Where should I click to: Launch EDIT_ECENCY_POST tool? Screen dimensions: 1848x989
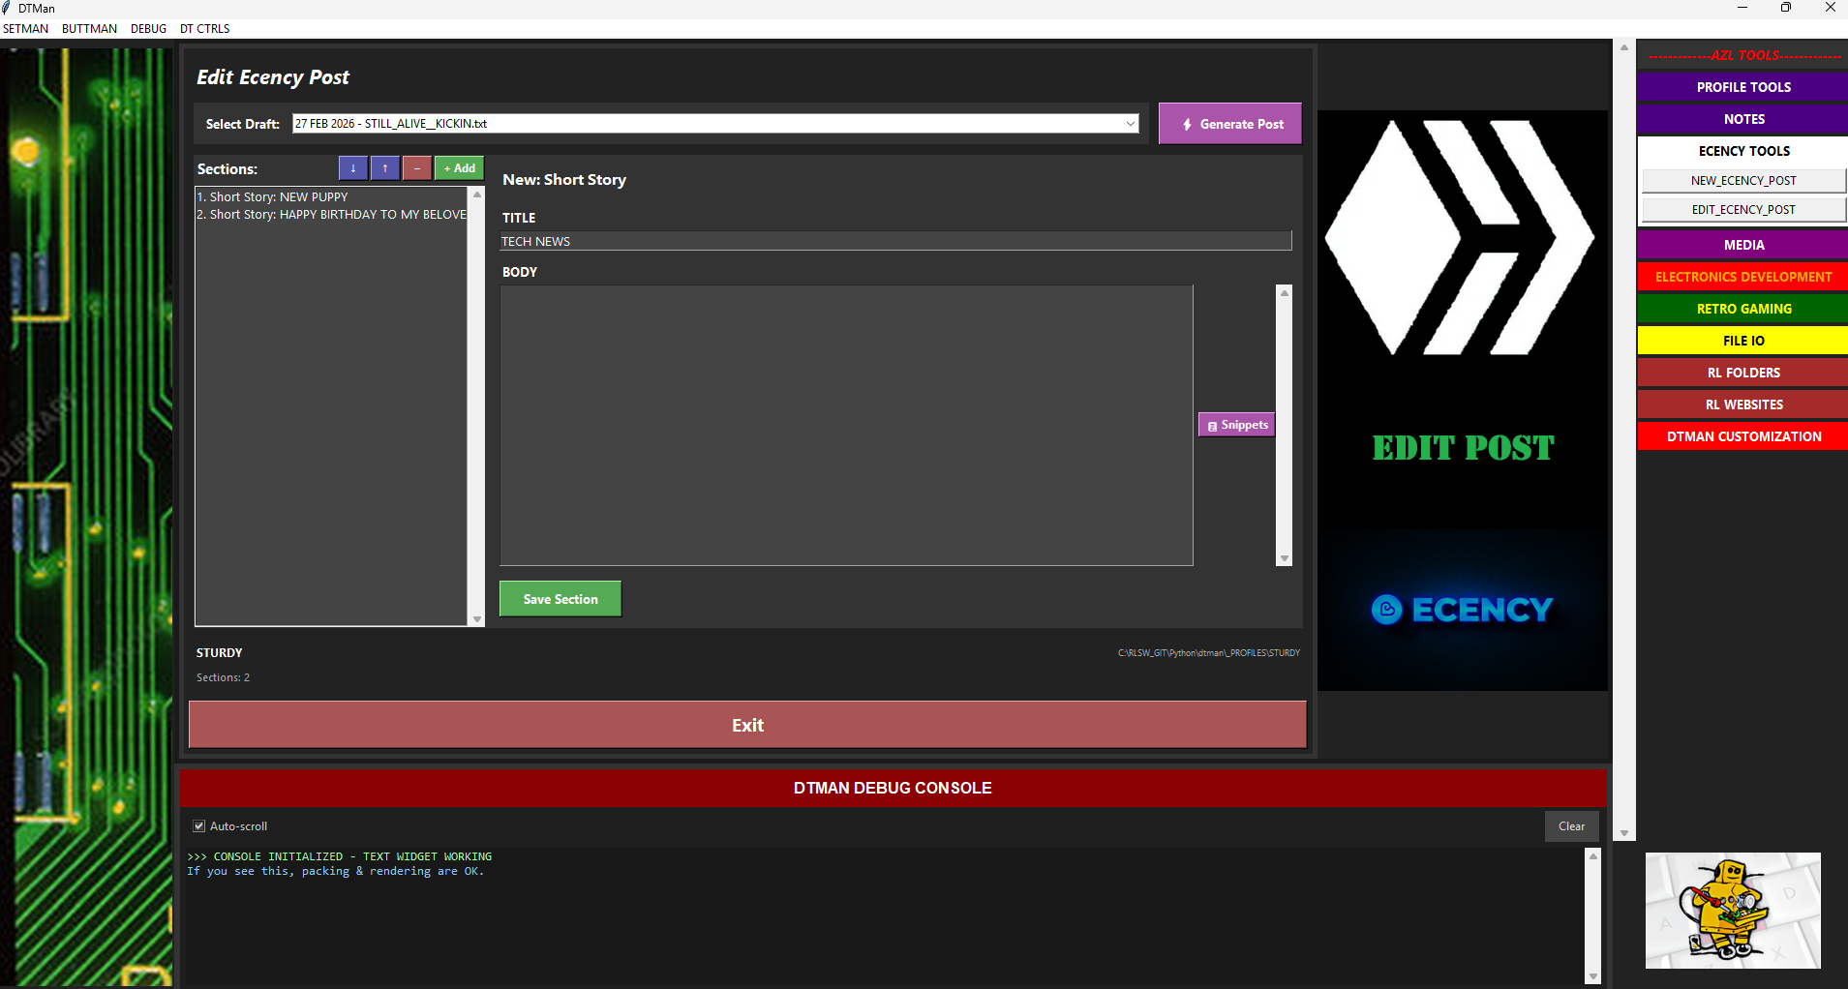tap(1743, 210)
